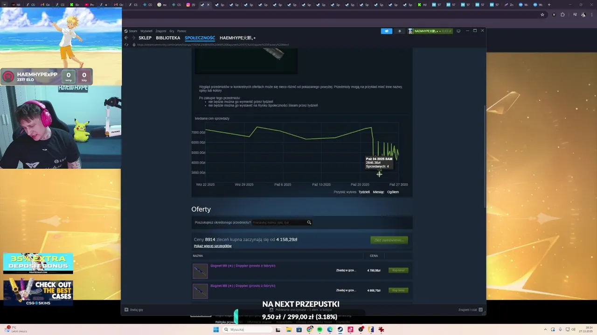The image size is (597, 335).
Task: Click the Steam account avatar icon
Action: pos(410,31)
